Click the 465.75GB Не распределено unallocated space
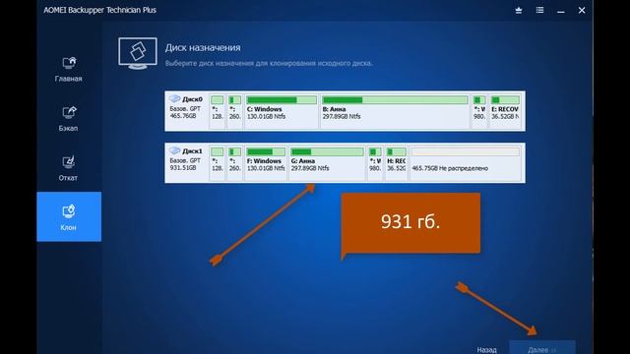 (x=466, y=163)
